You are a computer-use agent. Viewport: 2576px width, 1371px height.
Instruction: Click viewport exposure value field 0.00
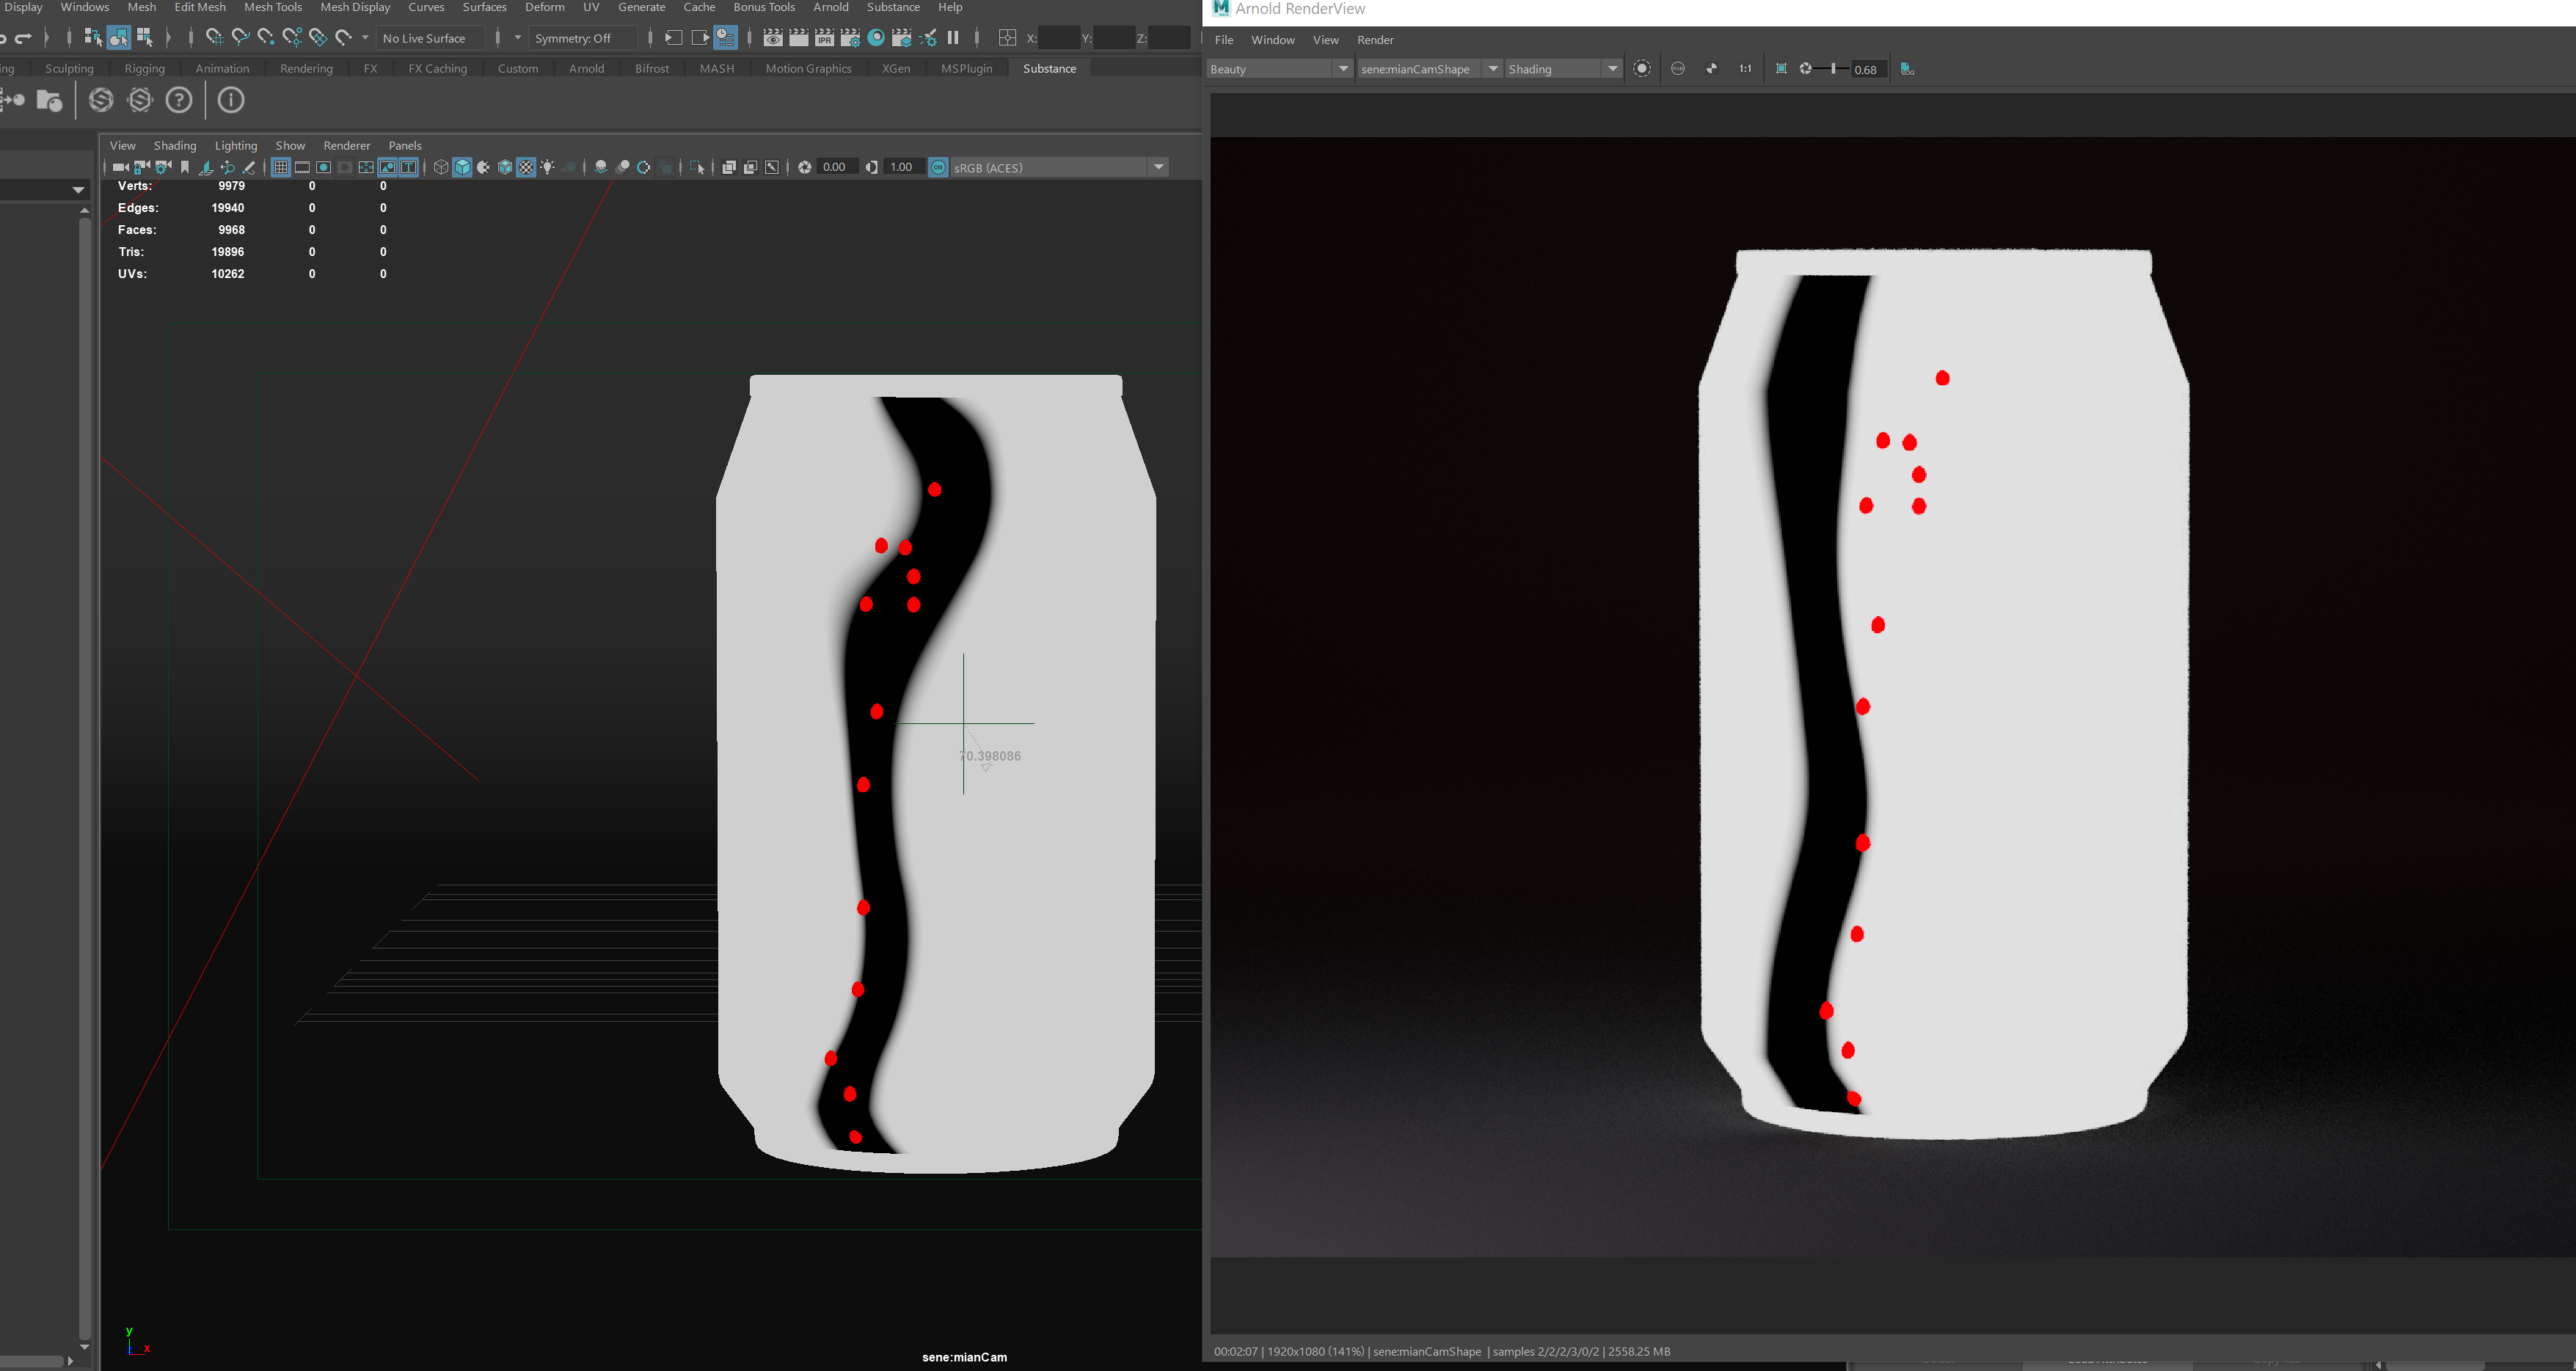[x=838, y=167]
